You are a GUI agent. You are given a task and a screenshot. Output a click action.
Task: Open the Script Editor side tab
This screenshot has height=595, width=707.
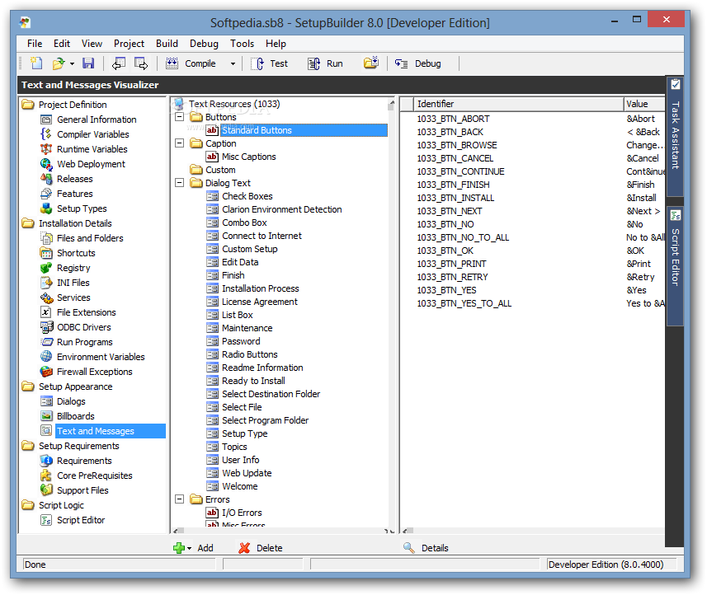(x=675, y=265)
